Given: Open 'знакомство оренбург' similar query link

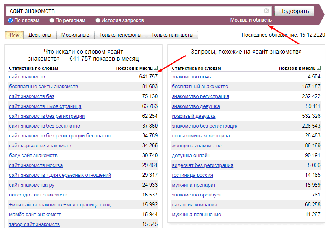Looking at the screenshot, I should point(197,195).
